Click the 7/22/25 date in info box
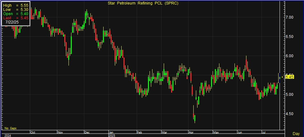The image size is (304, 137). 12,22
